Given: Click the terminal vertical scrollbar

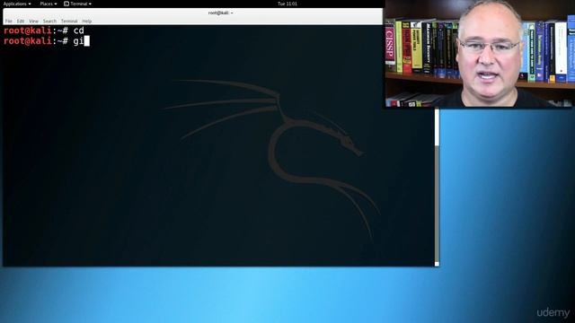Looking at the screenshot, I should pyautogui.click(x=437, y=187).
